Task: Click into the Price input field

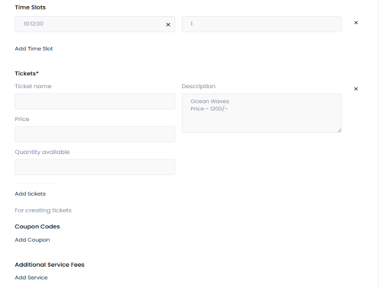Action: point(95,134)
